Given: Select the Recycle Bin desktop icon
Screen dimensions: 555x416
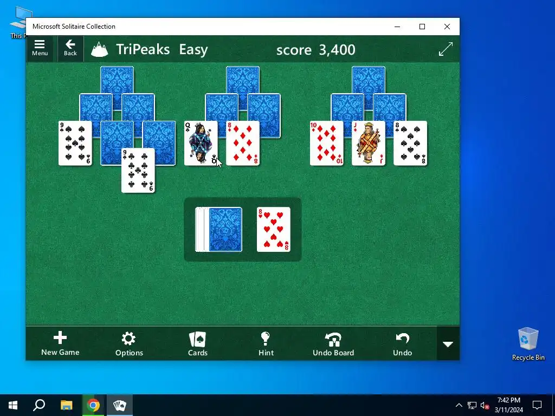Looking at the screenshot, I should pyautogui.click(x=528, y=344).
